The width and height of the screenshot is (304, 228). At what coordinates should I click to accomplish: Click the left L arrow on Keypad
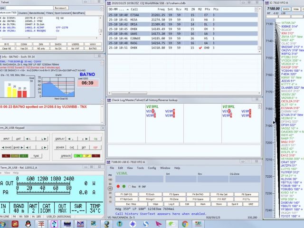[x=28, y=139]
